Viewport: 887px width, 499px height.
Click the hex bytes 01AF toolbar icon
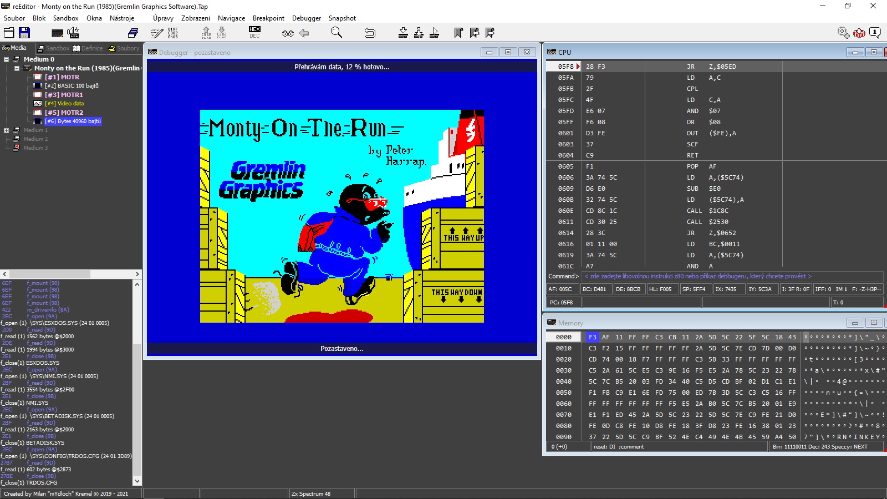tap(173, 33)
